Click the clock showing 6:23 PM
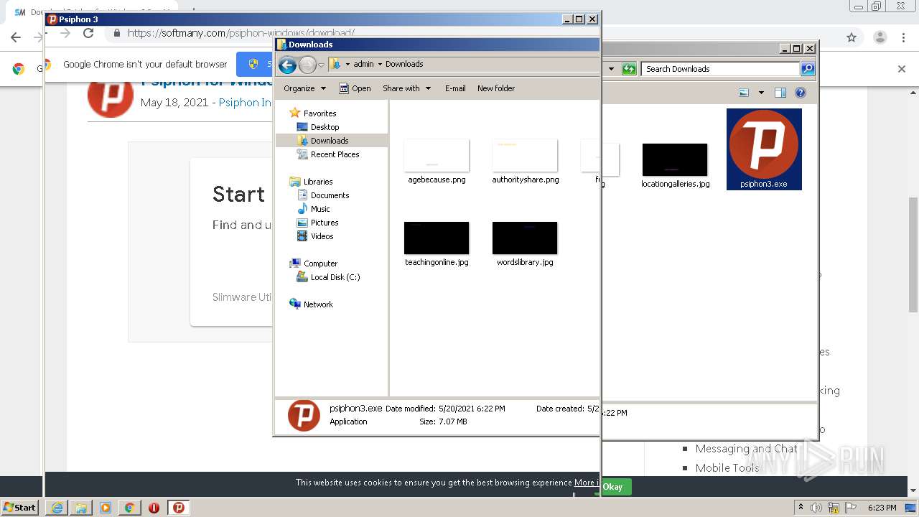Viewport: 919px width, 517px height. [x=882, y=508]
